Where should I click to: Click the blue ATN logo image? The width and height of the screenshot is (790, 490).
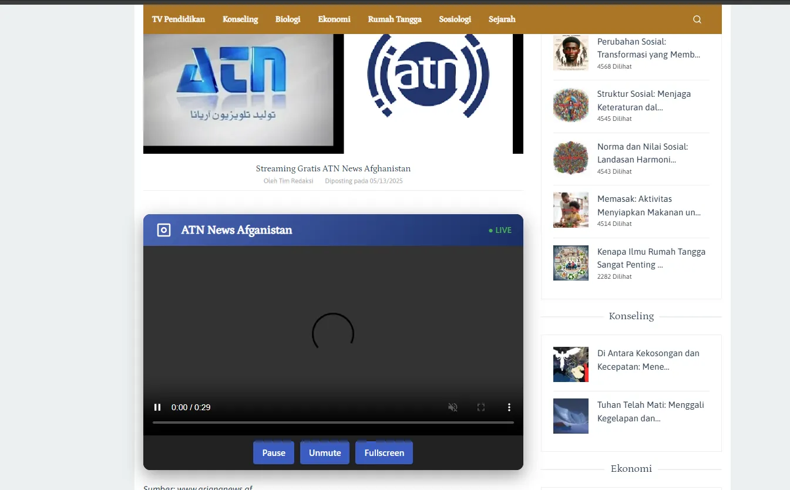point(239,90)
